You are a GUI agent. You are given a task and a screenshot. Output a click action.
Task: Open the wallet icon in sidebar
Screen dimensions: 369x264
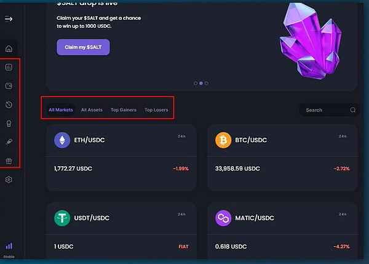(9, 86)
